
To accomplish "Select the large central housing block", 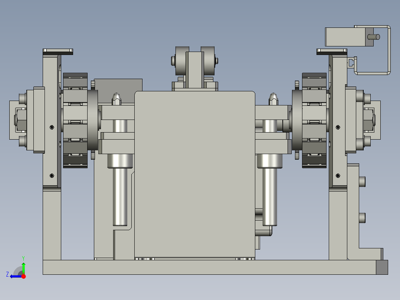I will point(195,174).
